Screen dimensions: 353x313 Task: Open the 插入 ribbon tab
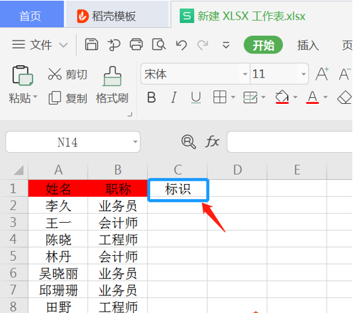pyautogui.click(x=308, y=45)
